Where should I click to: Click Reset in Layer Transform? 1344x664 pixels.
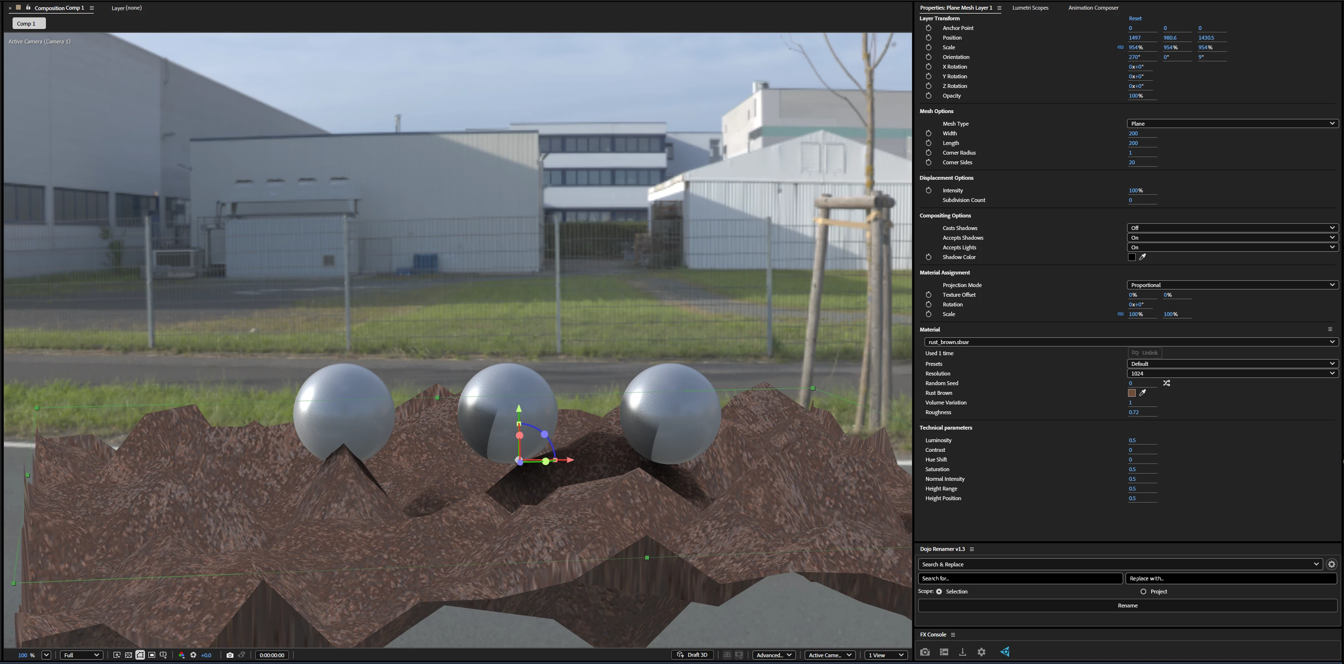(1135, 18)
